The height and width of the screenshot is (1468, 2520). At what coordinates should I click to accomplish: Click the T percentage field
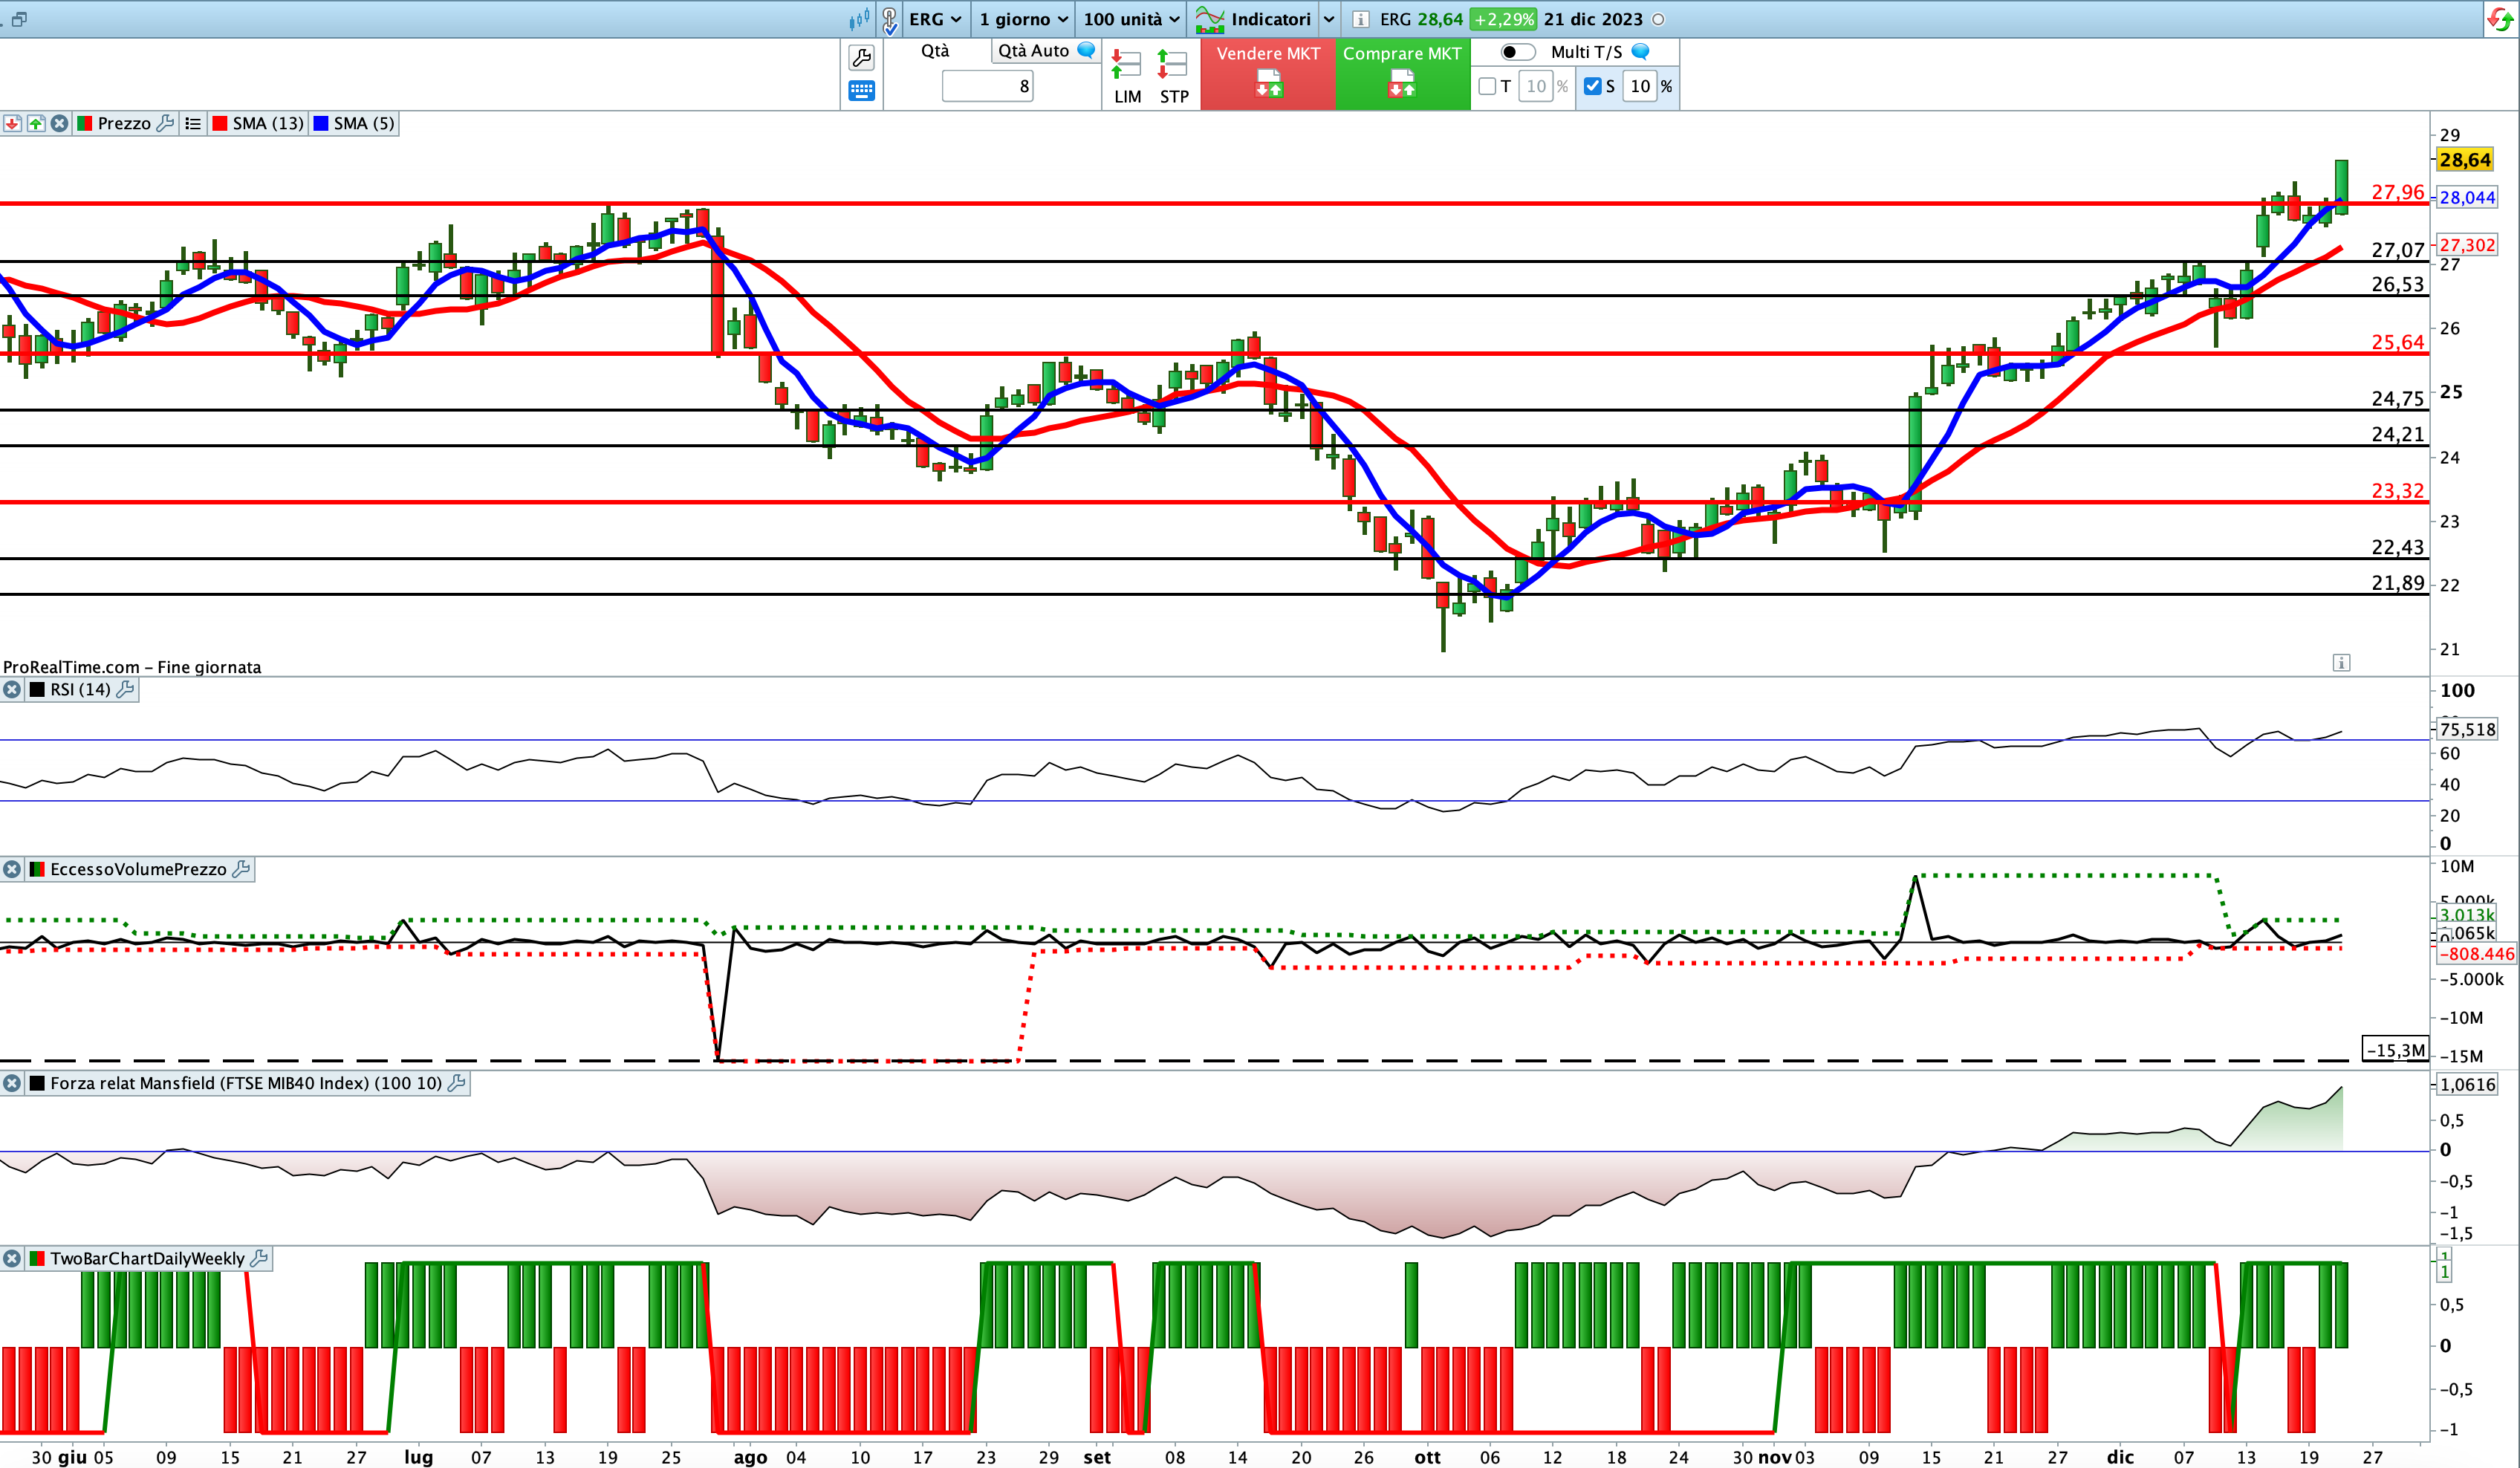[x=1536, y=86]
